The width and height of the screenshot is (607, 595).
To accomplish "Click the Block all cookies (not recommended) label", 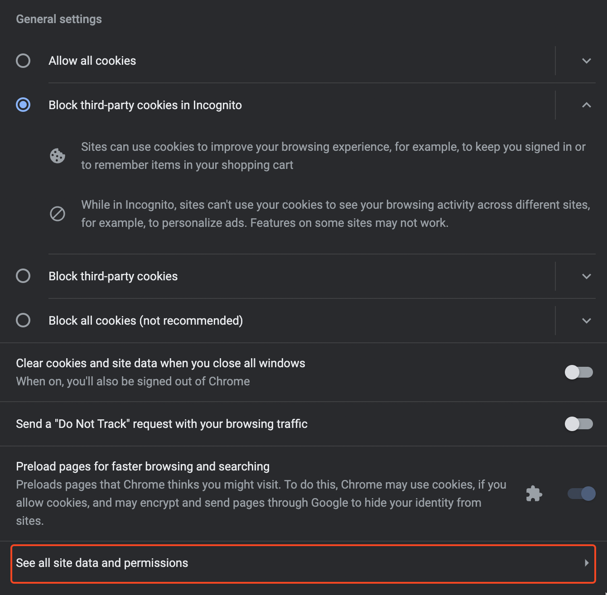I will click(x=146, y=321).
